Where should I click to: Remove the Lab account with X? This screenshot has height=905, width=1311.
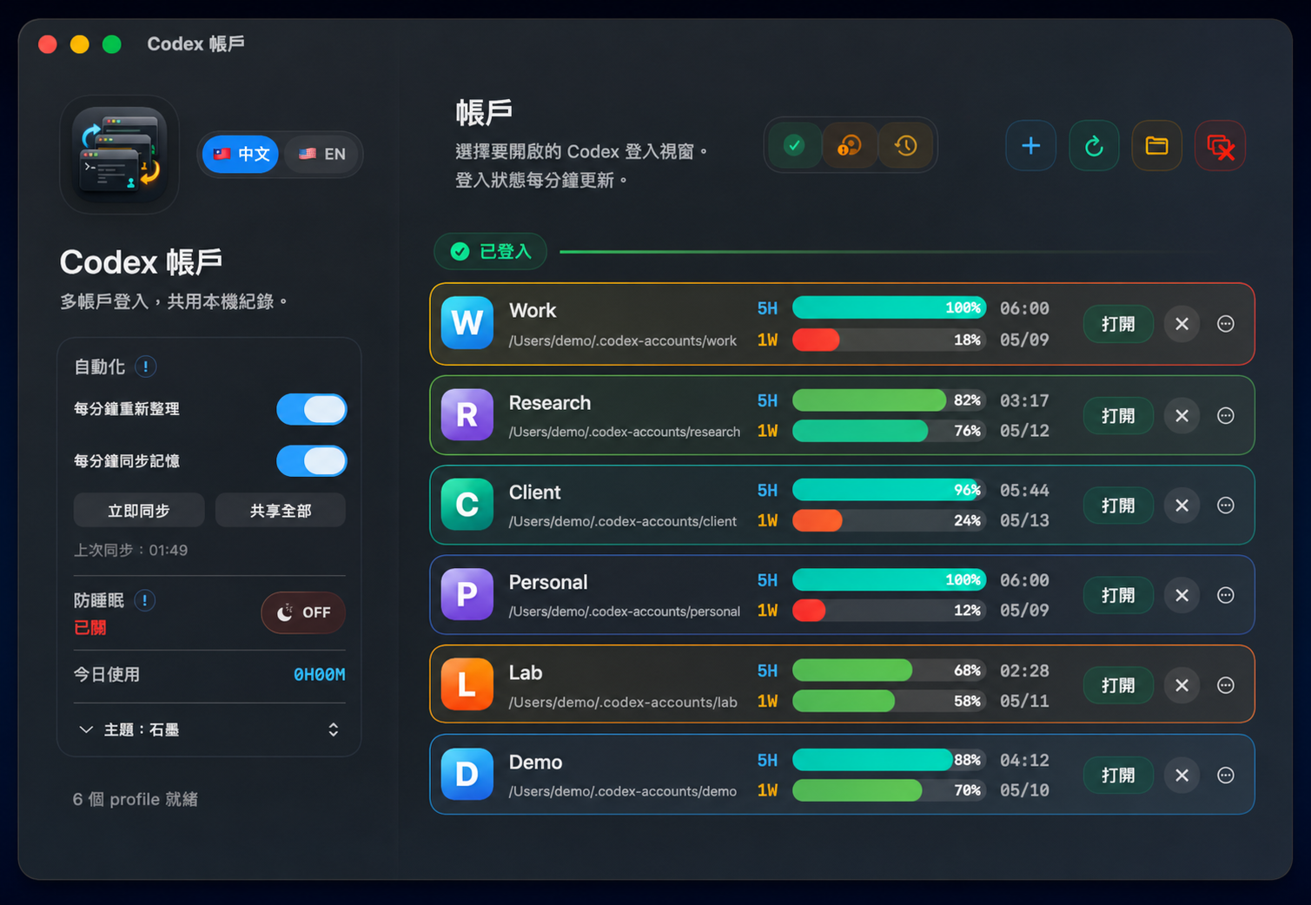(1182, 685)
